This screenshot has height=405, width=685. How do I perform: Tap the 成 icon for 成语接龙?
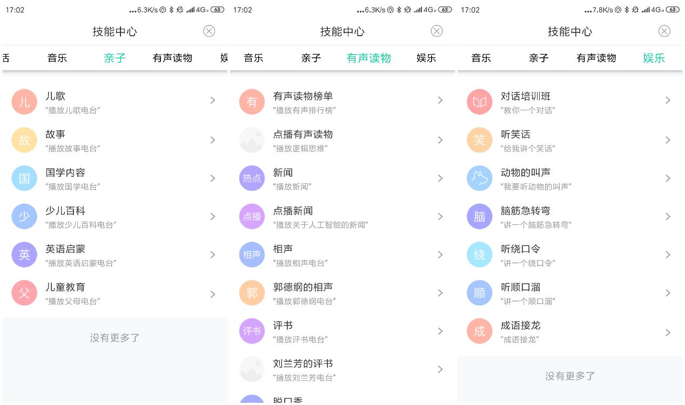tap(480, 331)
